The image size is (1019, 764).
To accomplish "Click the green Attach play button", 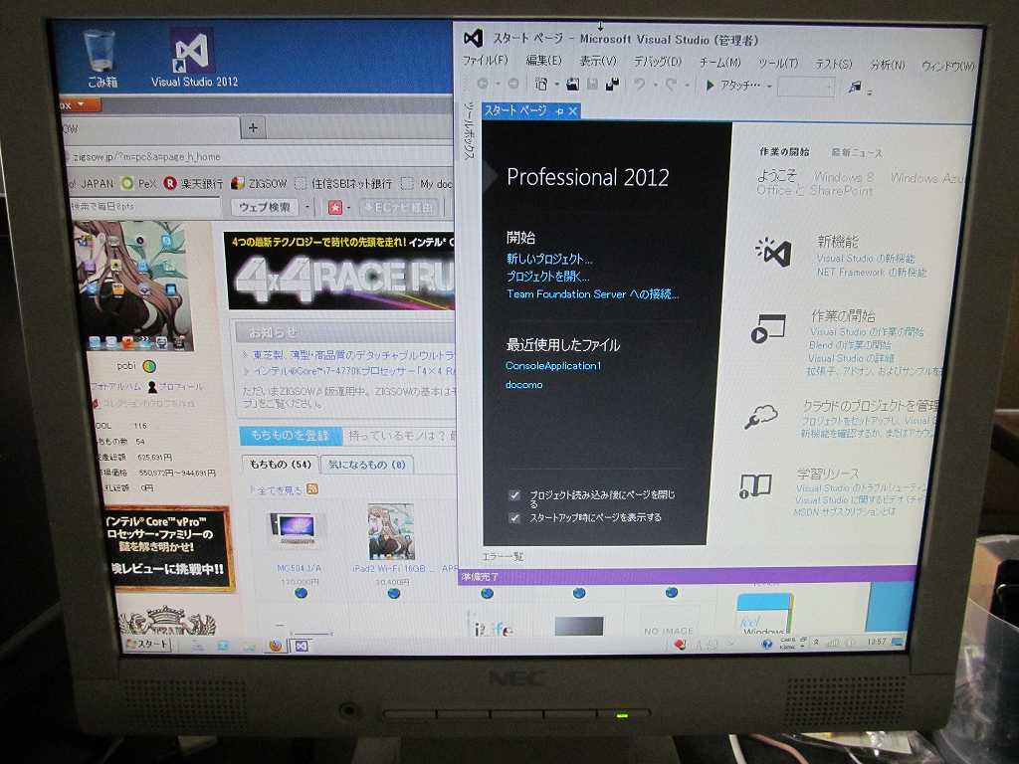I will [710, 86].
